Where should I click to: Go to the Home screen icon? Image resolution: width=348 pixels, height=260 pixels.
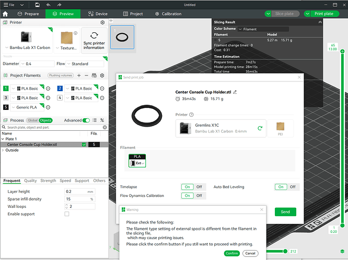pyautogui.click(x=5, y=14)
